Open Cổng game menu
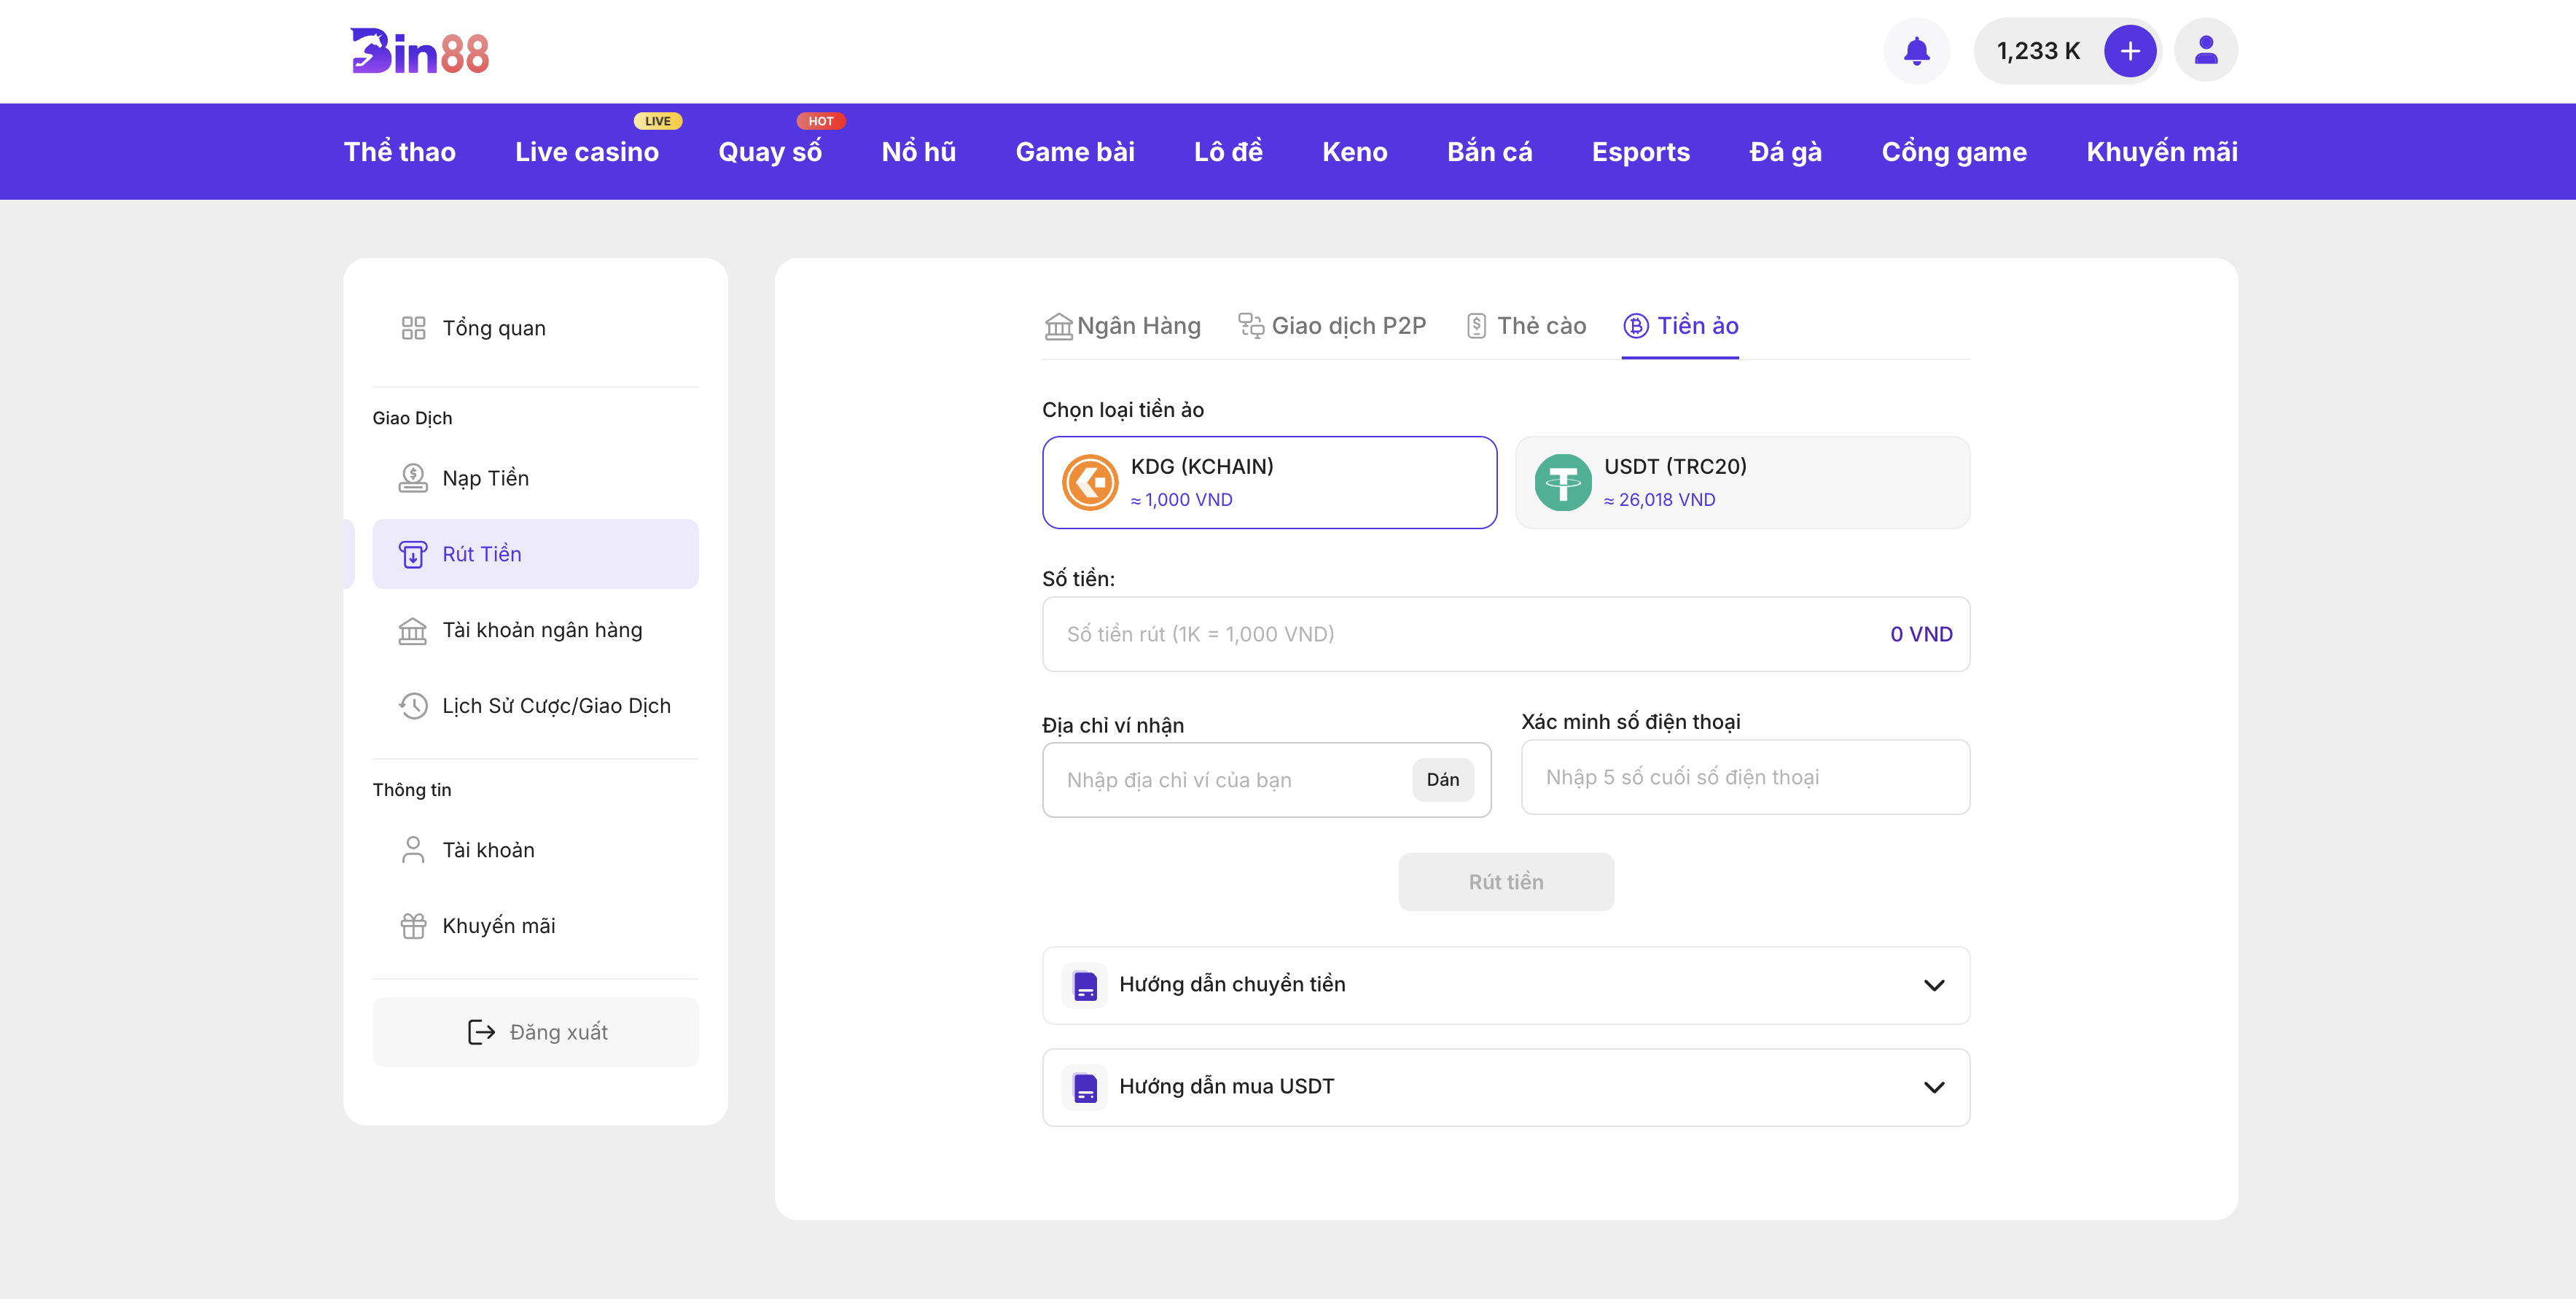Image resolution: width=2576 pixels, height=1299 pixels. click(1954, 152)
